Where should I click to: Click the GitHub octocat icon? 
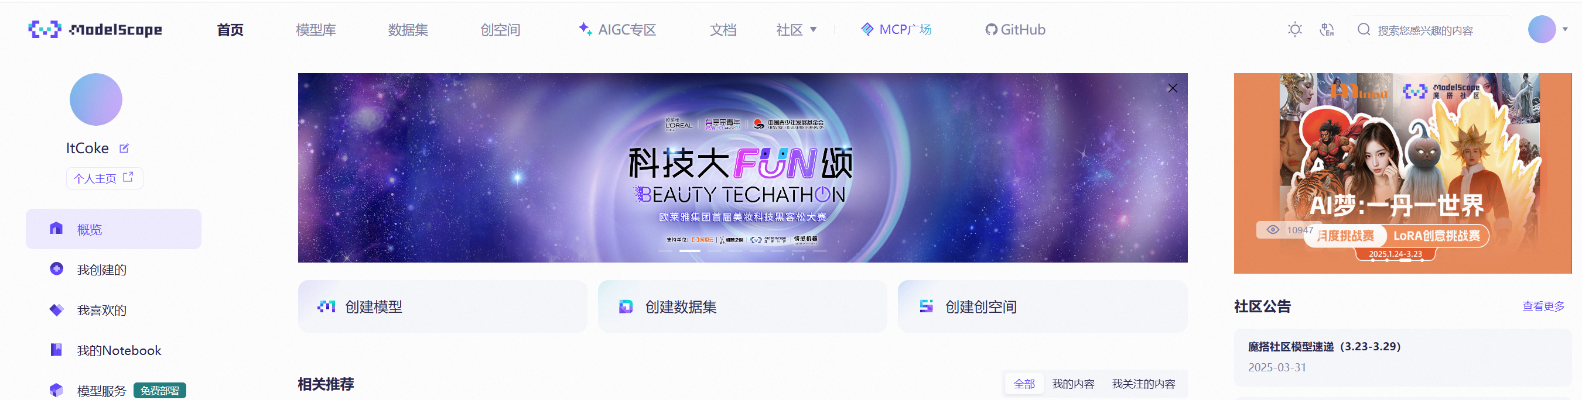coord(991,29)
